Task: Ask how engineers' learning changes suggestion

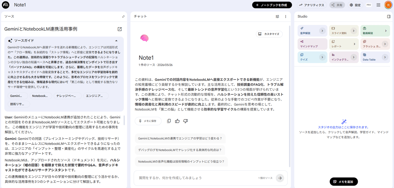Action: click(180, 138)
